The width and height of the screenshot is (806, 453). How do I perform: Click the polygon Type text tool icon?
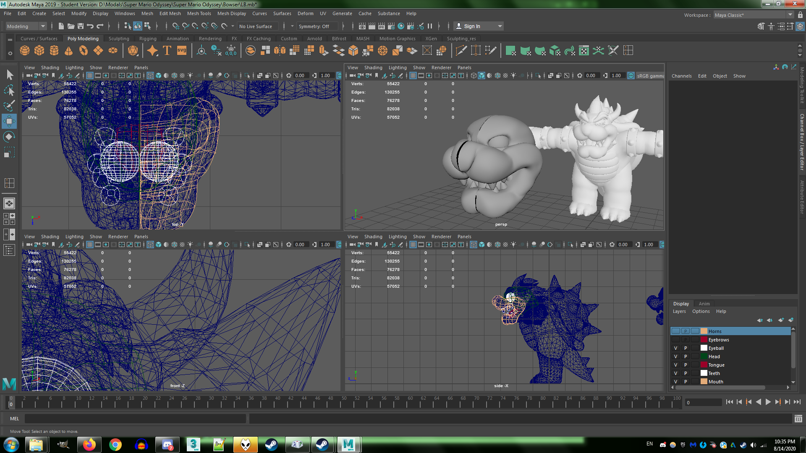point(167,51)
